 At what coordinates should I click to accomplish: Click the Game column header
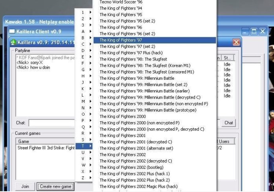tap(46, 141)
